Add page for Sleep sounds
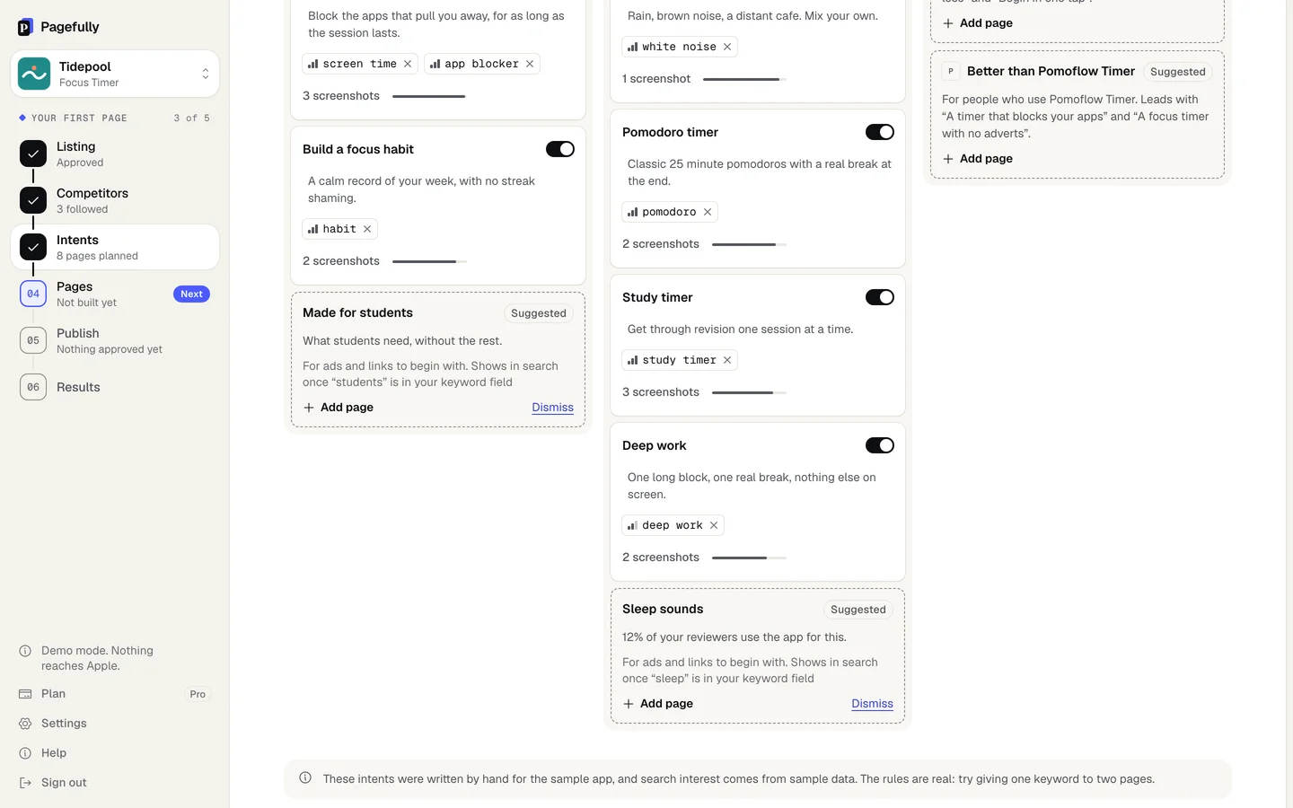This screenshot has height=808, width=1293. (x=658, y=704)
